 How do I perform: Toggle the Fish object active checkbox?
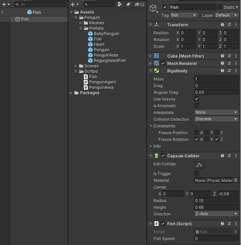coord(165,7)
